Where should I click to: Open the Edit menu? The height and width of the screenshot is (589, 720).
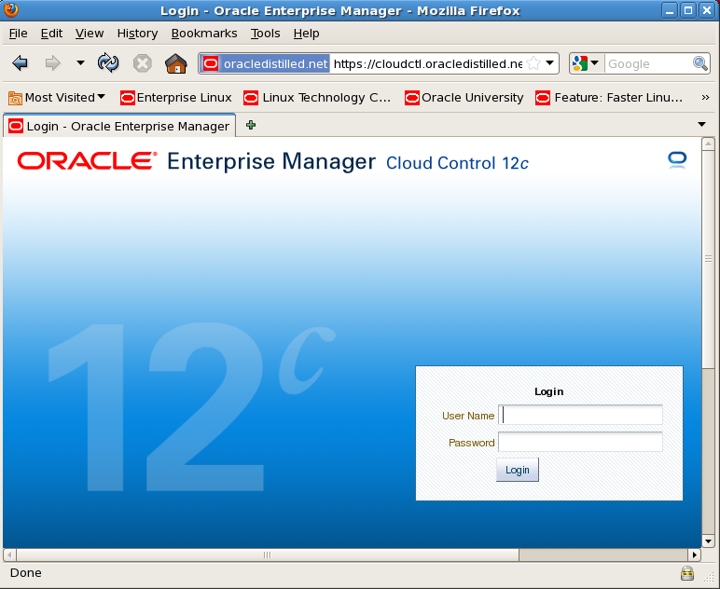(x=51, y=34)
